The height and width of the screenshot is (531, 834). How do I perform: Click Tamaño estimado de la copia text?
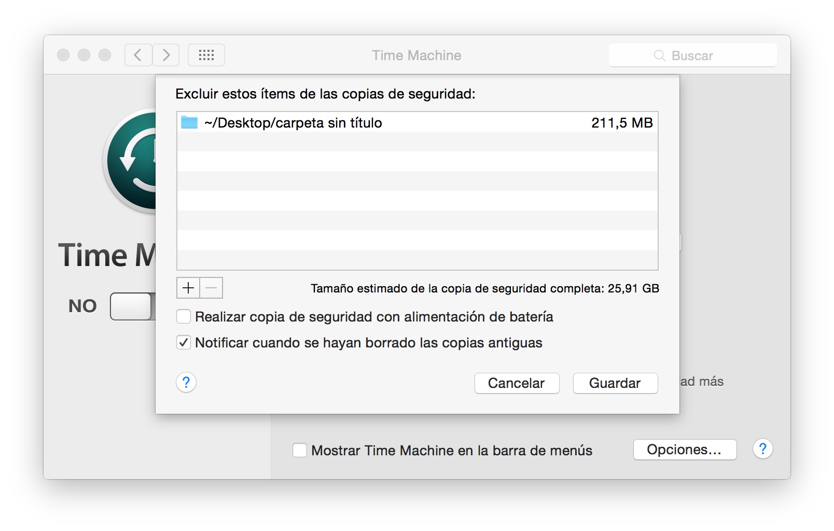[x=485, y=288]
